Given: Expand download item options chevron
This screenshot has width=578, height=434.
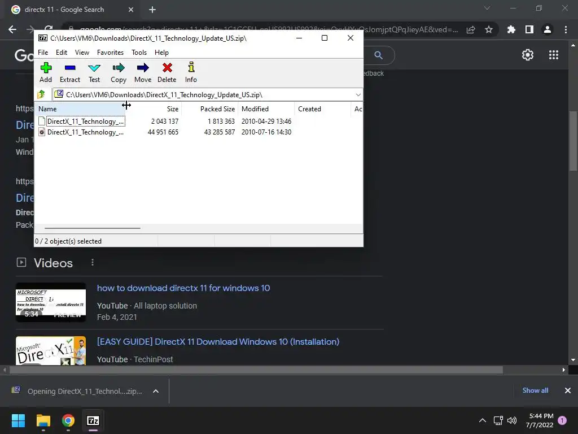Looking at the screenshot, I should click(x=156, y=391).
